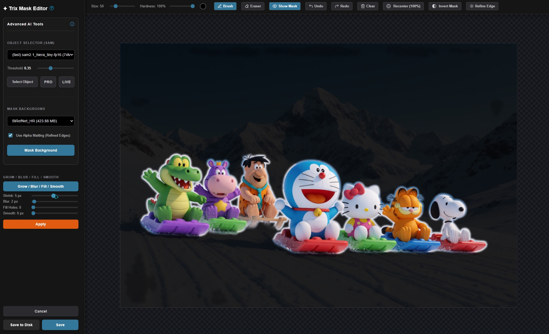Click the help icon beside Trix Mask Editor
The height and width of the screenshot is (334, 549).
[52, 8]
